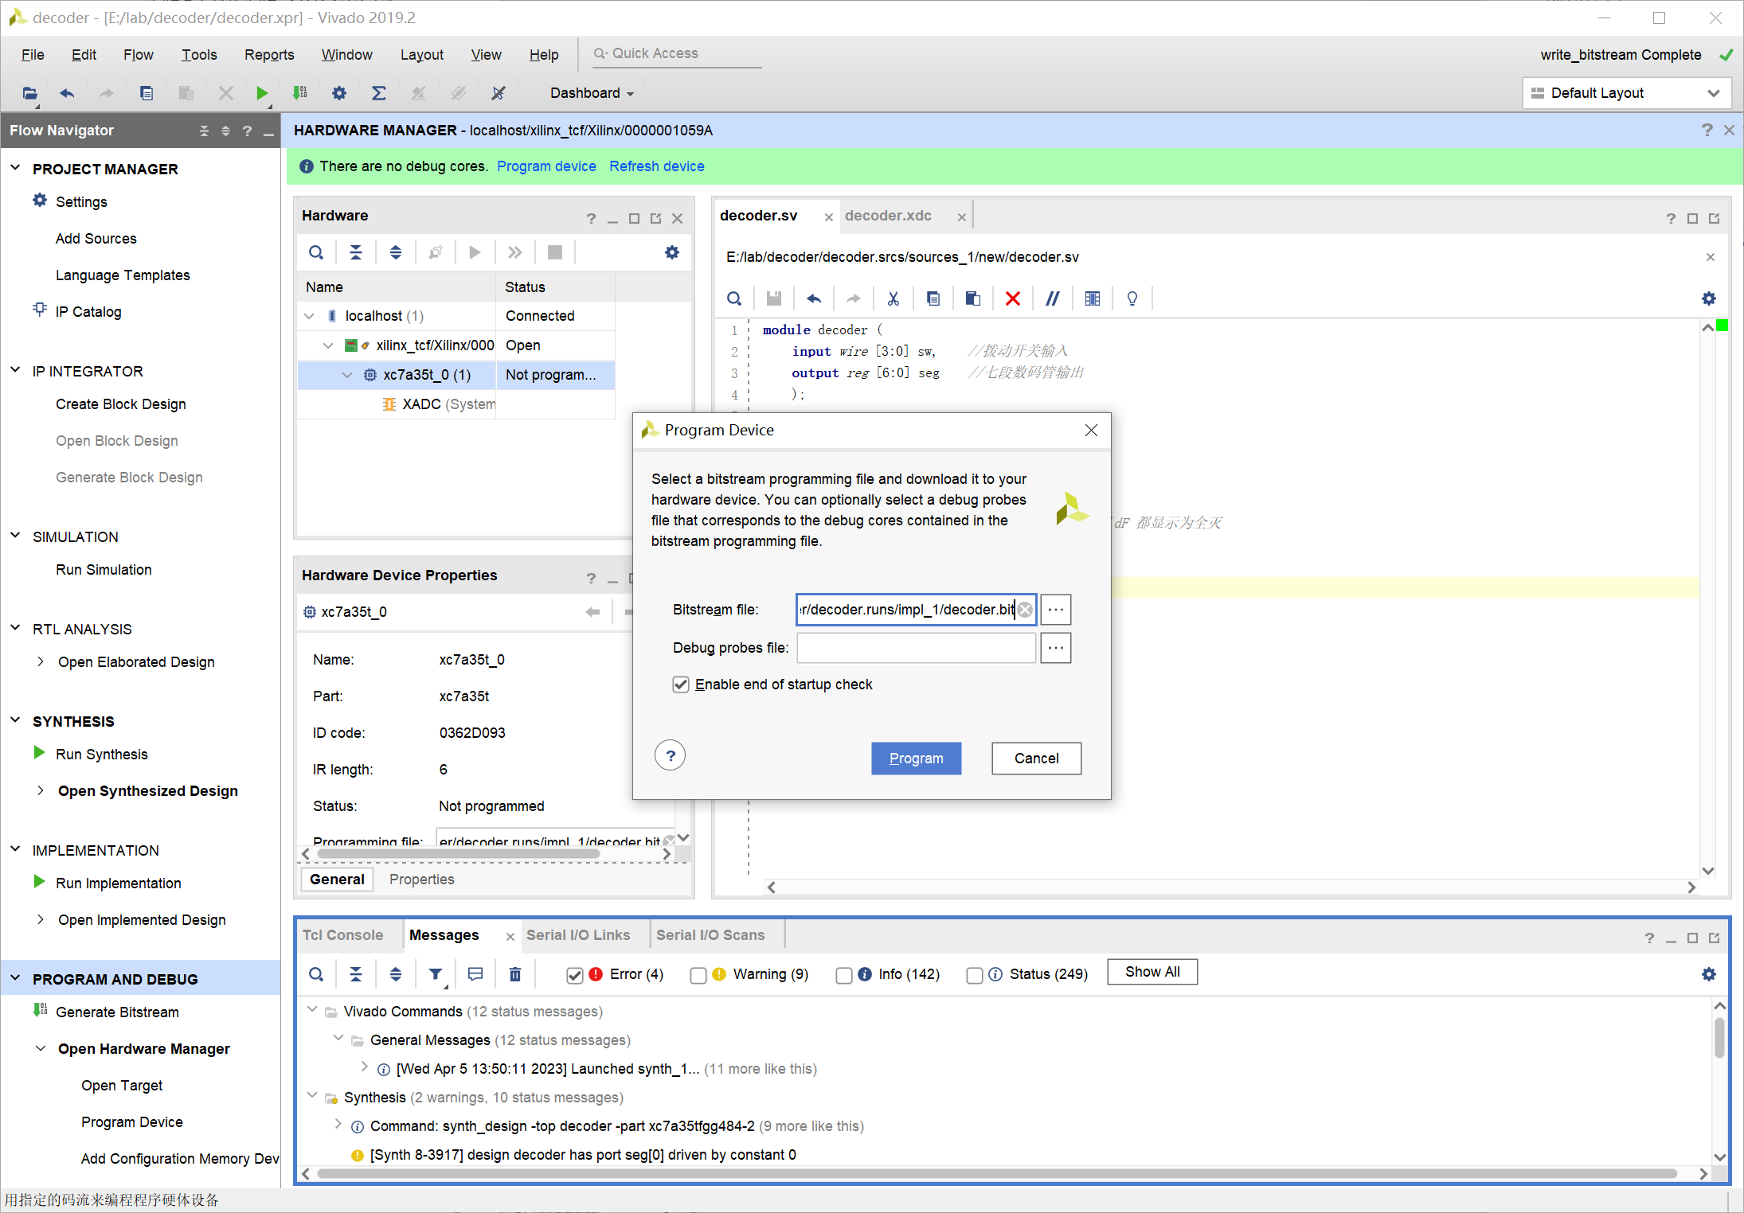Click the Messages panel vertical scrollbar

coord(1719,1039)
